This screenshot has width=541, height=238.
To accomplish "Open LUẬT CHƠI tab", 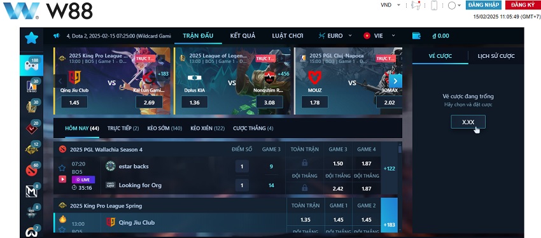I will point(288,36).
